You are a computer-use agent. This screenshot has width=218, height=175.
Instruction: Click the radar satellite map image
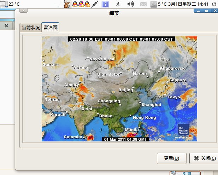pos(119,89)
